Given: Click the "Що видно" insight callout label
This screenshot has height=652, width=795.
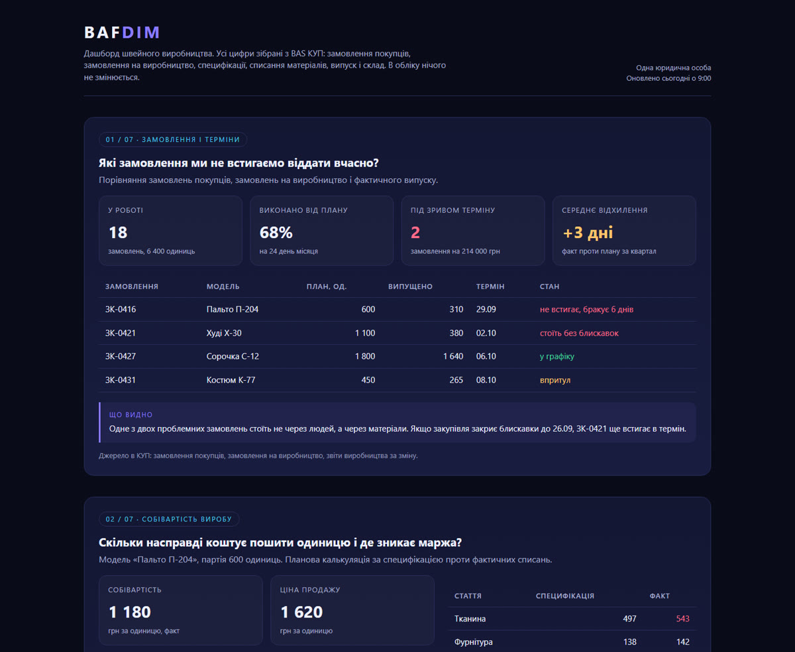Looking at the screenshot, I should 131,415.
